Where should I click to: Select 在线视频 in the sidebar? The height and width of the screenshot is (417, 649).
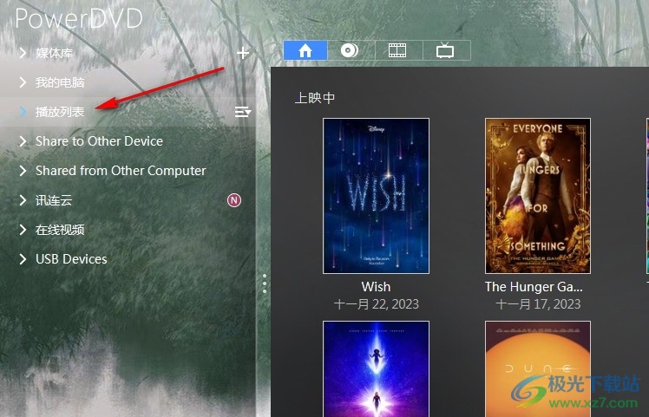point(60,230)
